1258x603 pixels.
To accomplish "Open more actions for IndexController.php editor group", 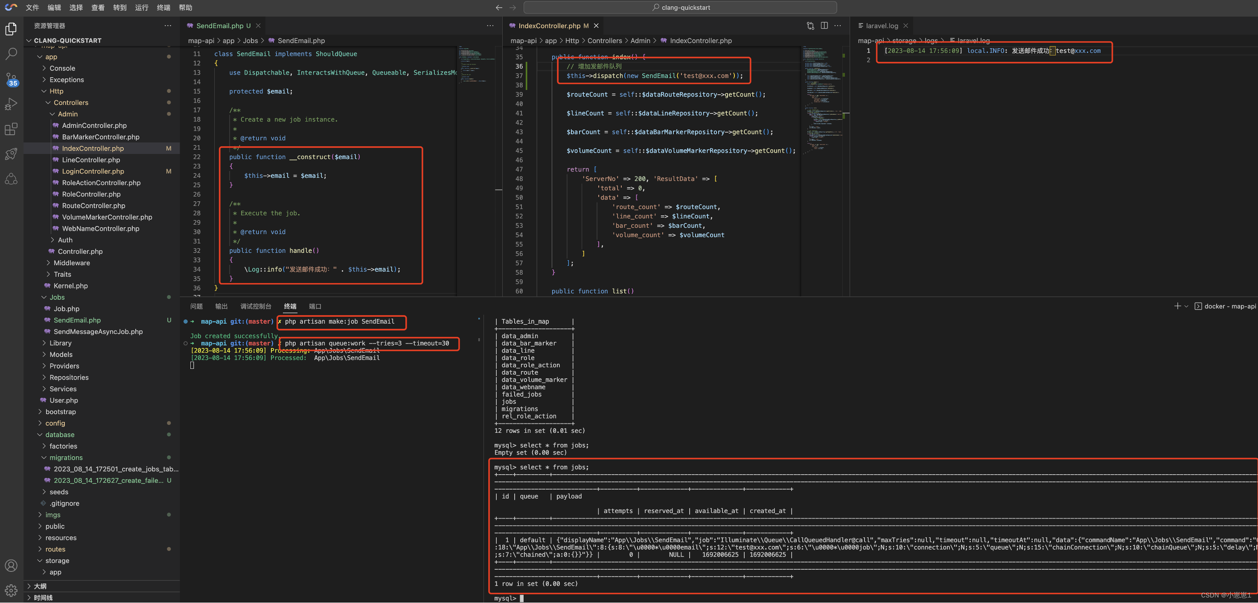I will pos(838,26).
